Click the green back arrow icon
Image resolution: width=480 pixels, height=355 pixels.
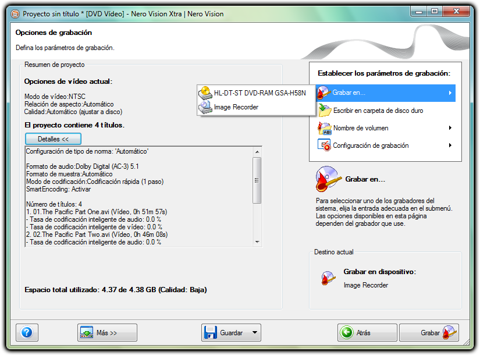tap(347, 332)
